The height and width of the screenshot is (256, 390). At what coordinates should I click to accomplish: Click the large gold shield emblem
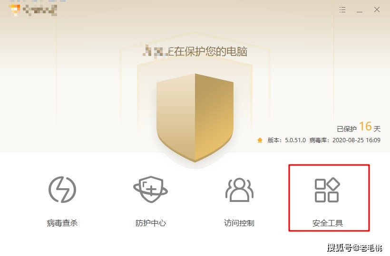(195, 118)
